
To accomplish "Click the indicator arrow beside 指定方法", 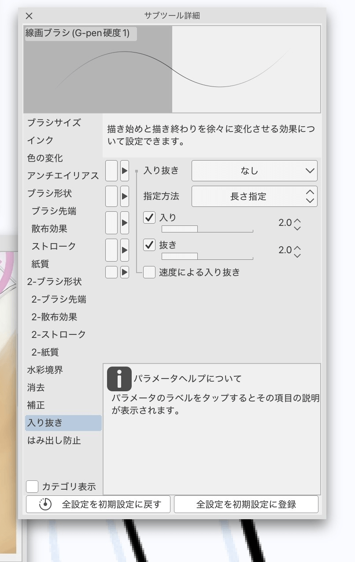I will [x=124, y=196].
